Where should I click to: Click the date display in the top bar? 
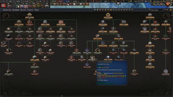[158, 1]
